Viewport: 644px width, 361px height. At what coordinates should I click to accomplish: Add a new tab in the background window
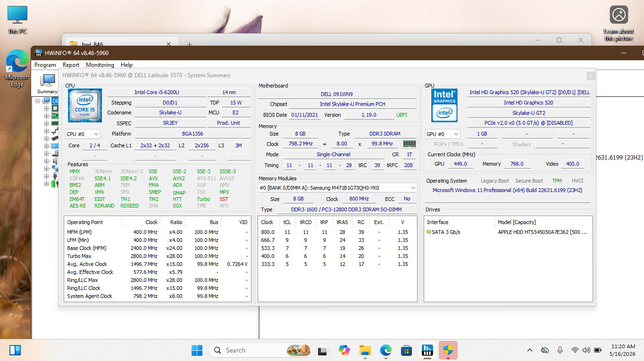189,44
